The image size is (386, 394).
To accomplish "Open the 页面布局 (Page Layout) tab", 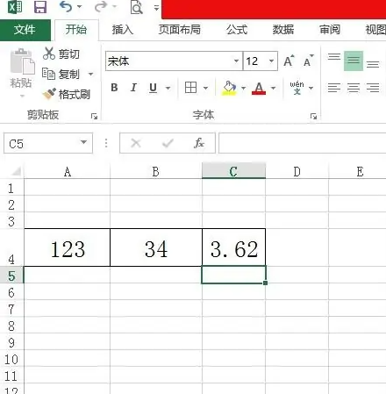I will (180, 30).
